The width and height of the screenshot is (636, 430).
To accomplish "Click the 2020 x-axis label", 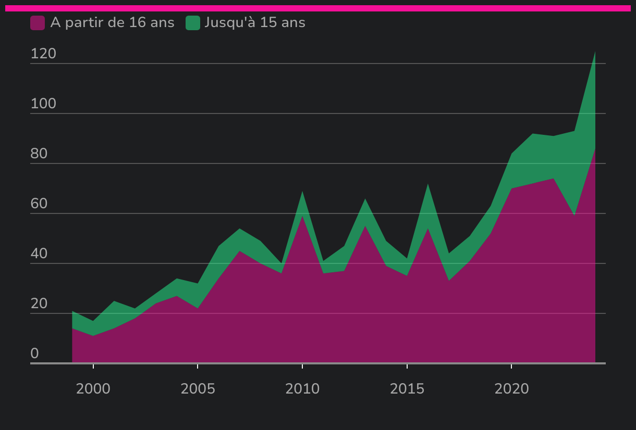I will [511, 389].
